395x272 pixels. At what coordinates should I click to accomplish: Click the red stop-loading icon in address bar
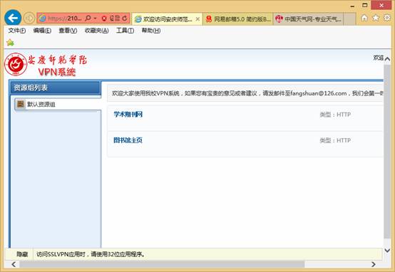(104, 19)
